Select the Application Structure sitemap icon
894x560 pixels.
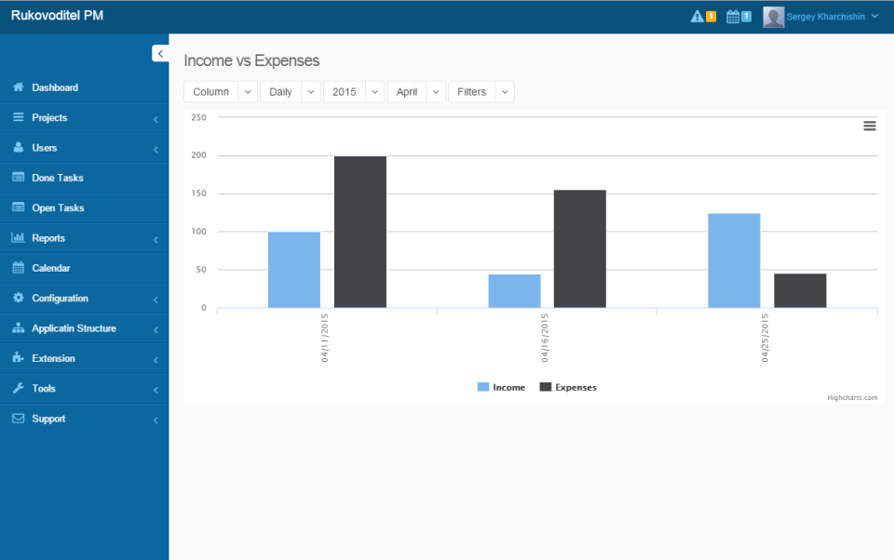(17, 327)
